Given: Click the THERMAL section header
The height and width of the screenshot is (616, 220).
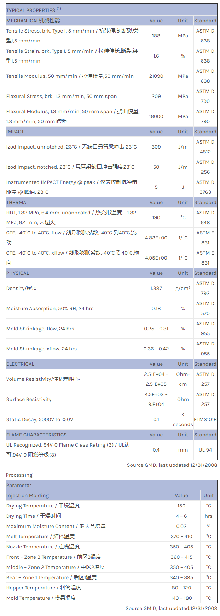Looking at the screenshot, I should pos(18,202).
